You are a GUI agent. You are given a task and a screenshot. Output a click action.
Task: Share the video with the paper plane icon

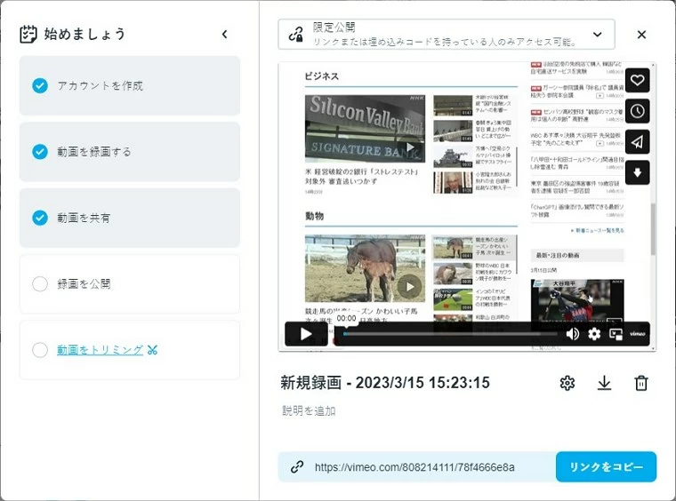[x=637, y=141]
